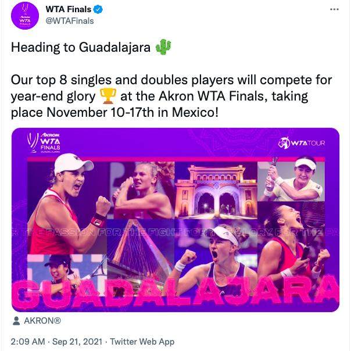Click the cactus emoji after Guadalajara
351x351 pixels.
tap(163, 48)
